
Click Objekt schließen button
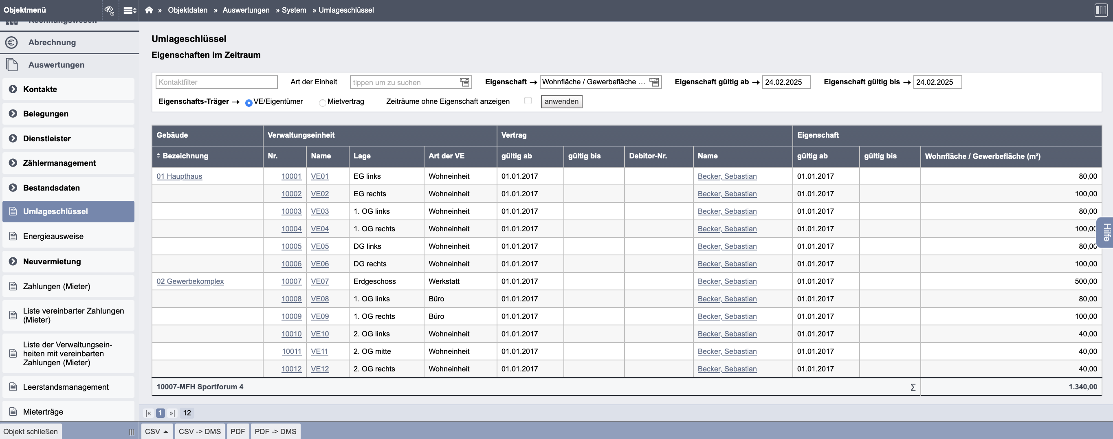31,431
